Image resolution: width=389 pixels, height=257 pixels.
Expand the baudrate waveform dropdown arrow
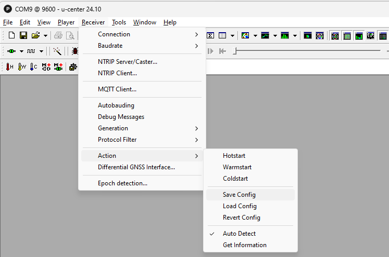(x=42, y=51)
